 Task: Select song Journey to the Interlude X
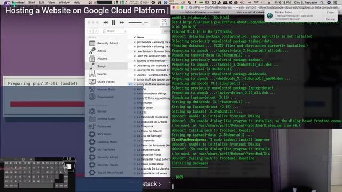[x=153, y=65]
